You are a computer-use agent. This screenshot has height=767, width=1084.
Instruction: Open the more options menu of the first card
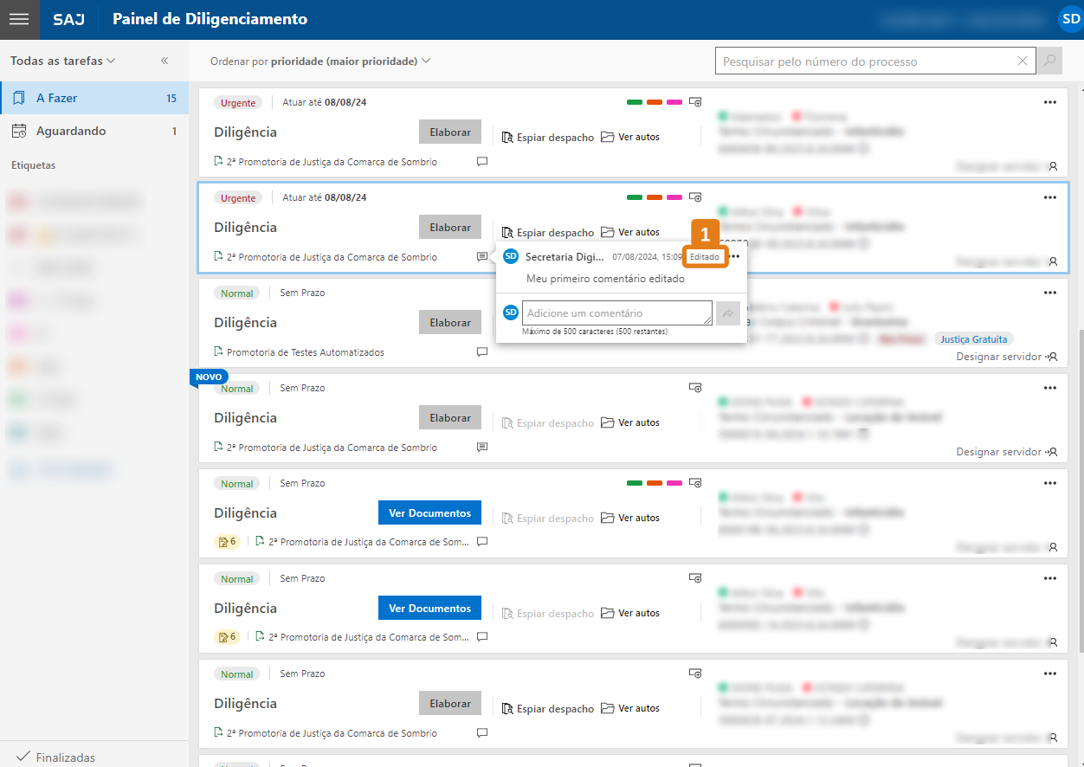point(1050,102)
